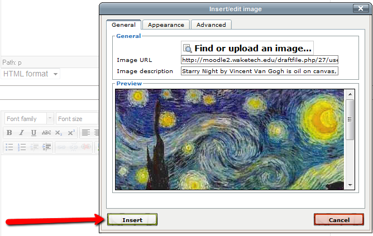Click the preview scrollbar up arrow

tap(350, 94)
